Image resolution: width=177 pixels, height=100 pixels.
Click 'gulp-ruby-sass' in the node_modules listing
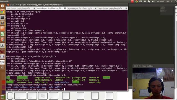pos(38,87)
